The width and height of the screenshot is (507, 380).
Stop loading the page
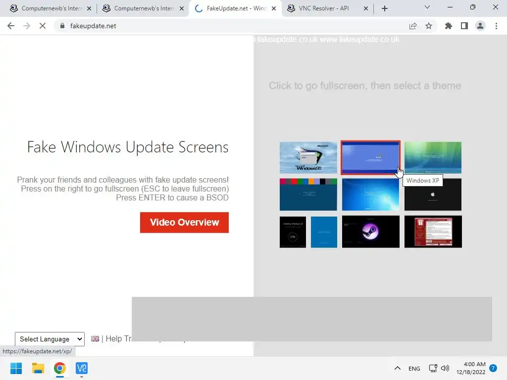coord(43,26)
